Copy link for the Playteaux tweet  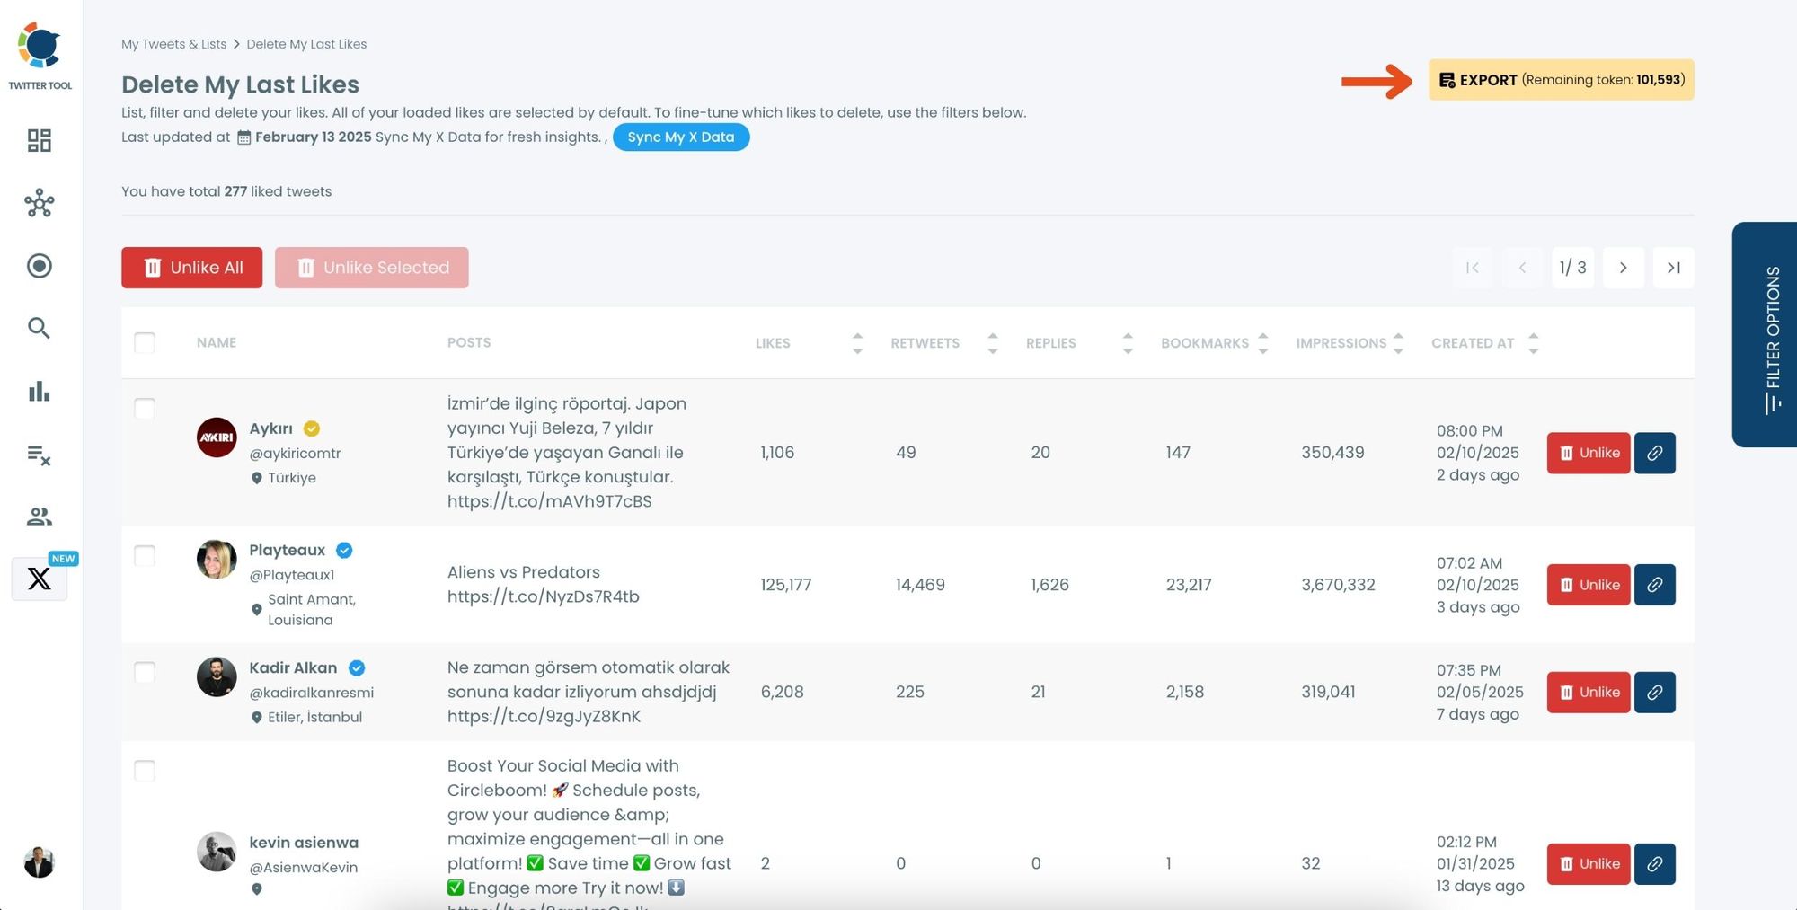pyautogui.click(x=1654, y=585)
